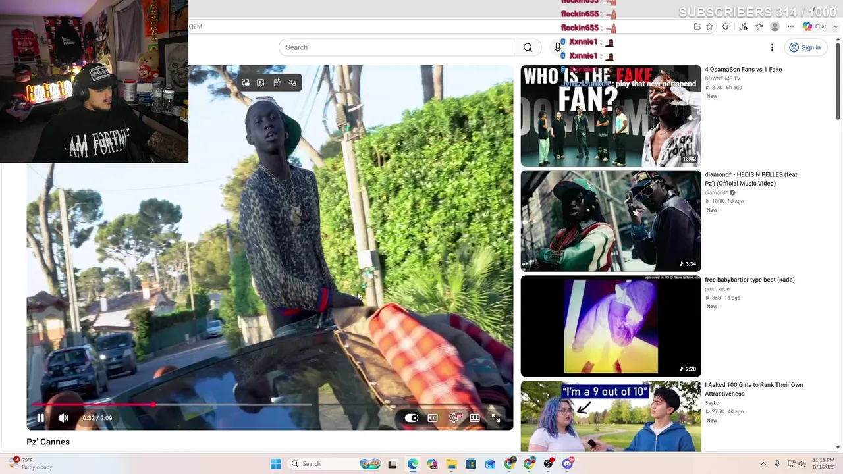Focus the YouTube search box
This screenshot has height=474, width=843.
[396, 47]
